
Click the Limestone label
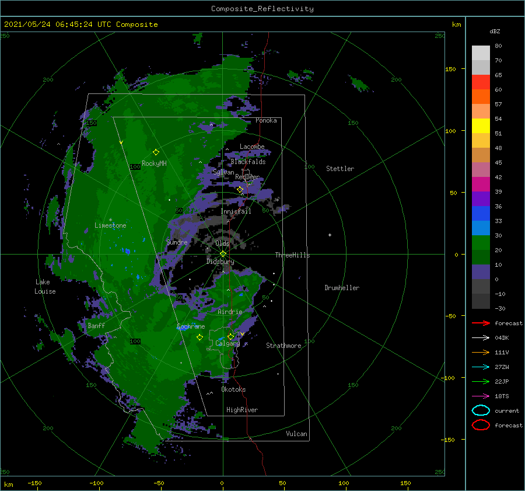pyautogui.click(x=110, y=225)
